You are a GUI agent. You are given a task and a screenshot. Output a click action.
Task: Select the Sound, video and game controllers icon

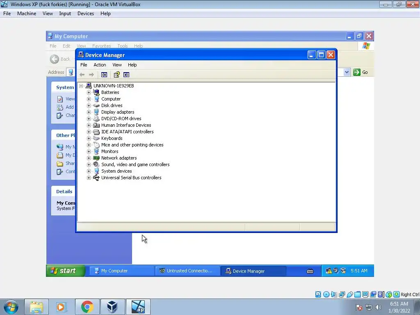96,164
